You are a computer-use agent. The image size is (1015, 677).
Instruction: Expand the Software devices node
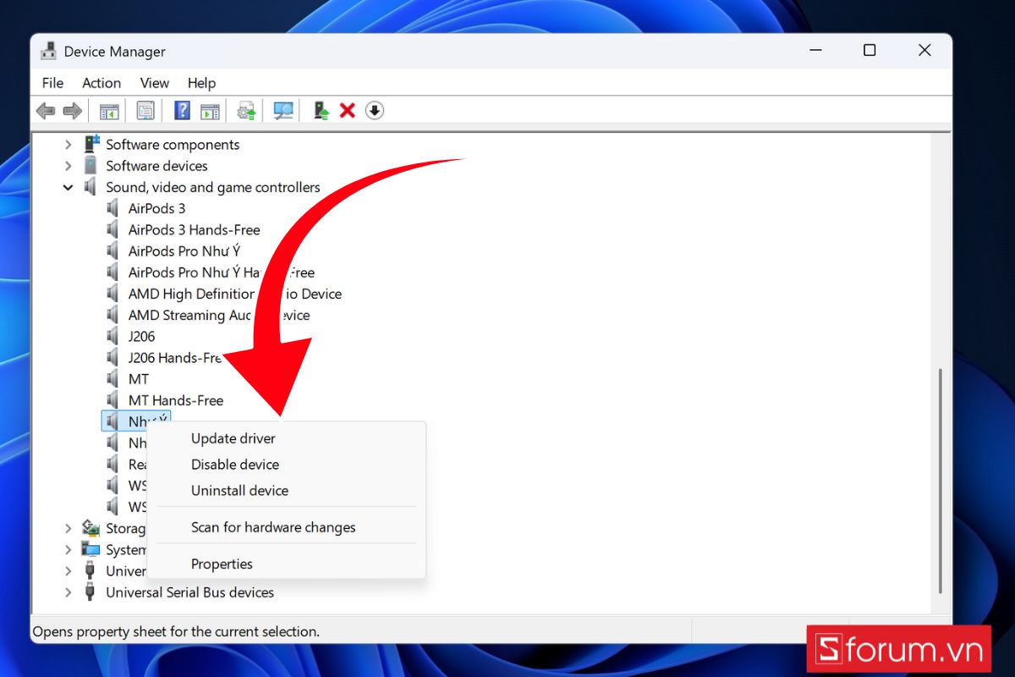69,166
